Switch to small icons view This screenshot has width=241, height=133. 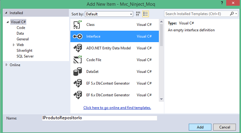tap(138, 14)
